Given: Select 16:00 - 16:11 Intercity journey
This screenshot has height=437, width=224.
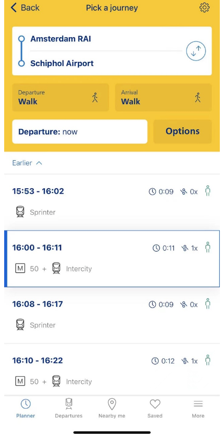Looking at the screenshot, I should 112,258.
